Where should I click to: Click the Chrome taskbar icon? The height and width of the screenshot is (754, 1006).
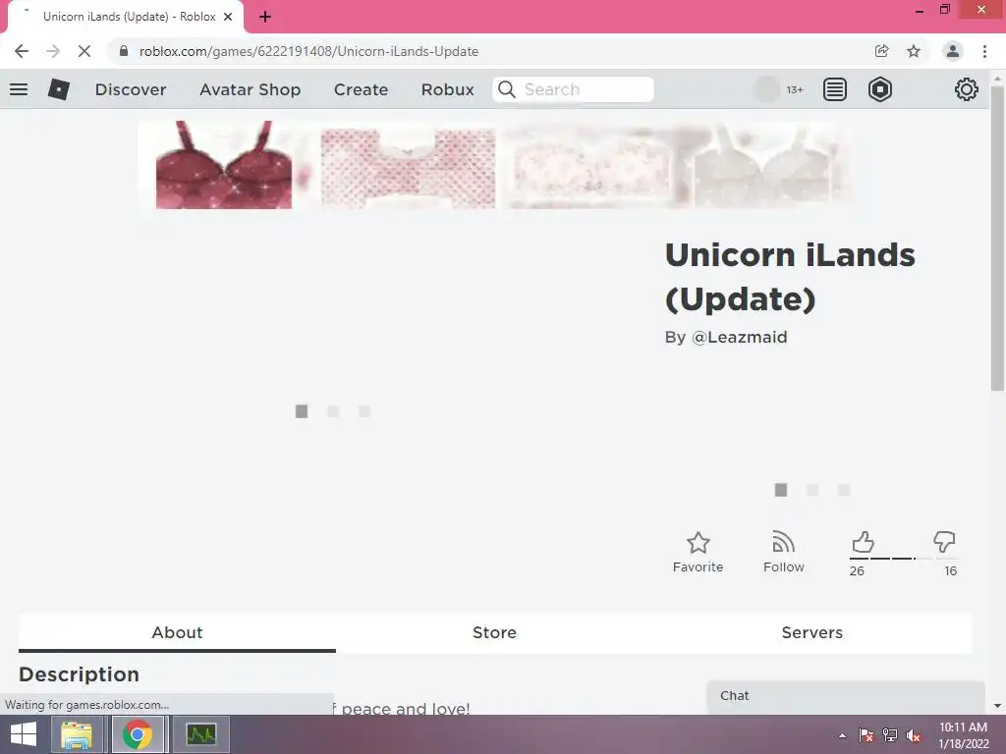[x=138, y=734]
